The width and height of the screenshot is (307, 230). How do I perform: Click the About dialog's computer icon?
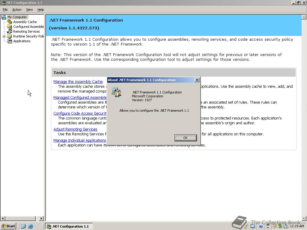click(x=116, y=92)
